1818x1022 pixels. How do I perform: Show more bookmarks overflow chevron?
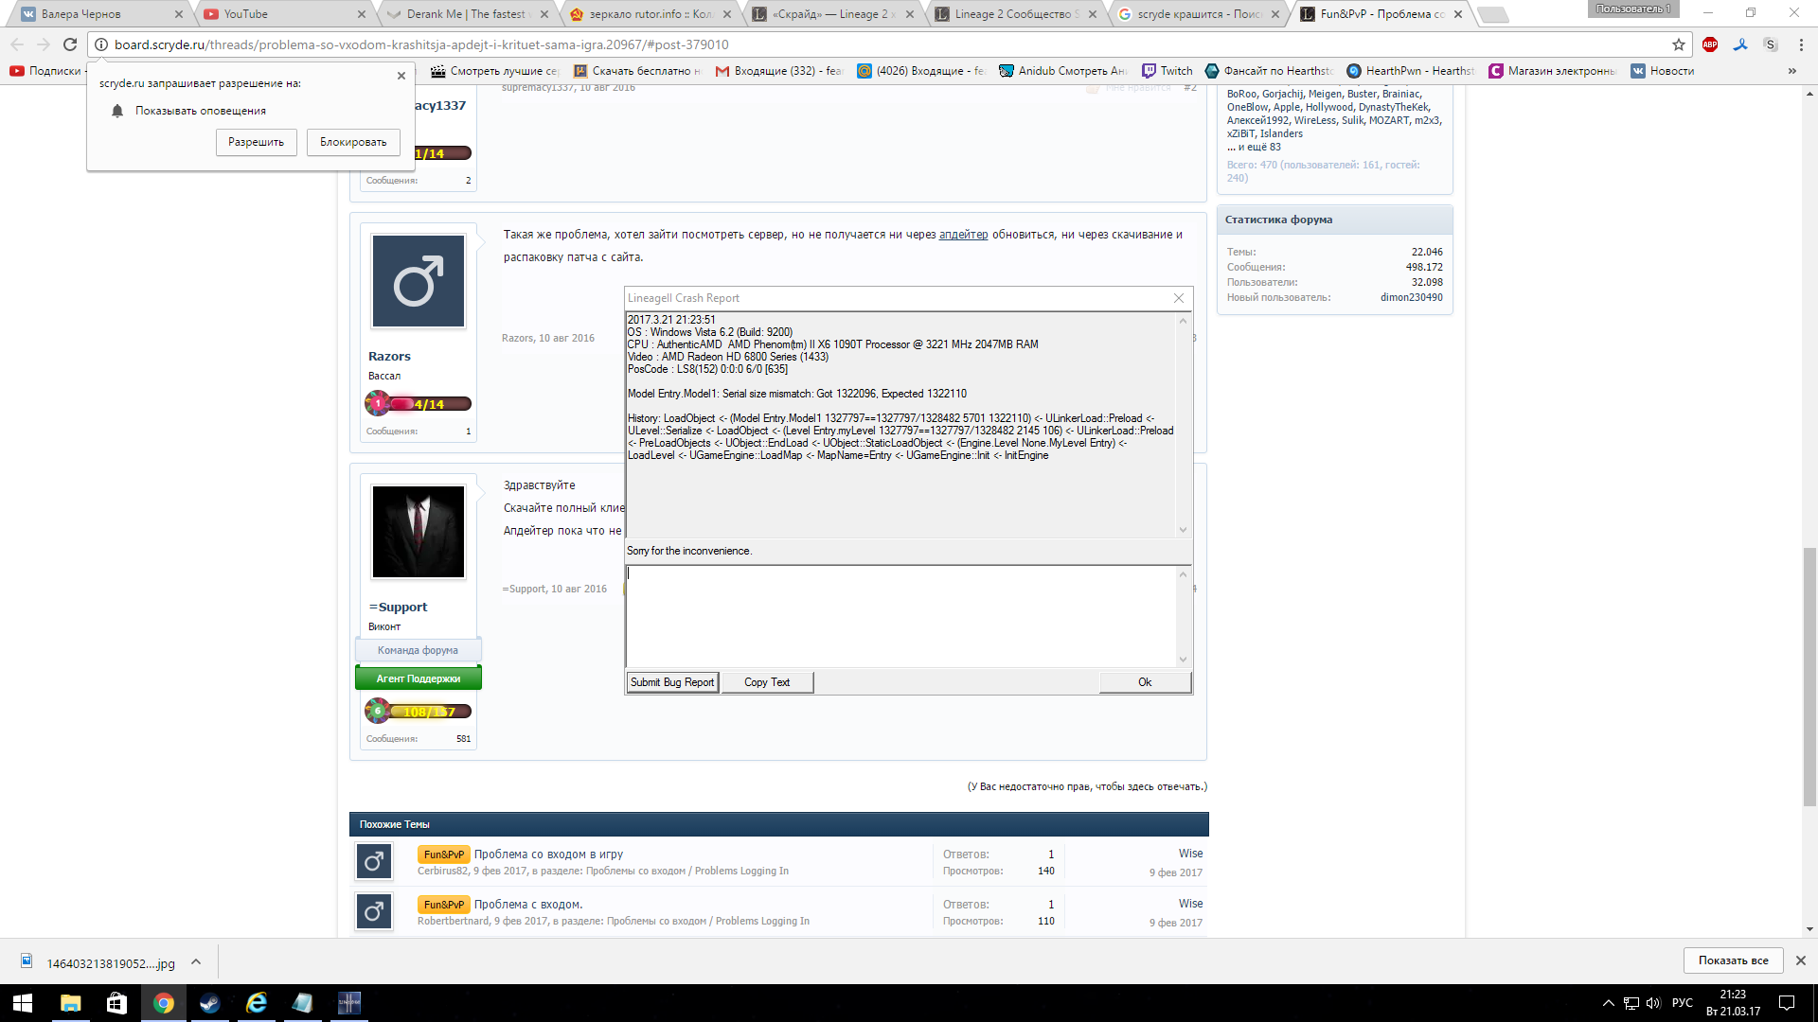pyautogui.click(x=1791, y=71)
